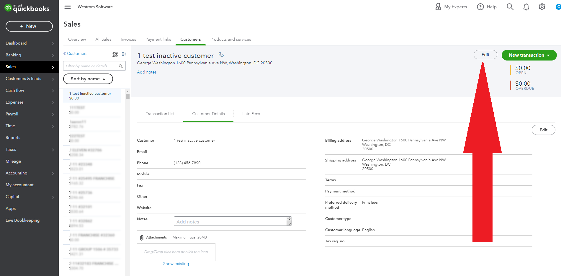Collapse the customer list panel icon
The height and width of the screenshot is (276, 561).
(124, 54)
